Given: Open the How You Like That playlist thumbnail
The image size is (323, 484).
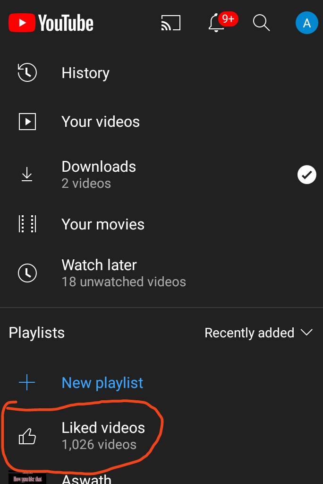Looking at the screenshot, I should pos(27,478).
